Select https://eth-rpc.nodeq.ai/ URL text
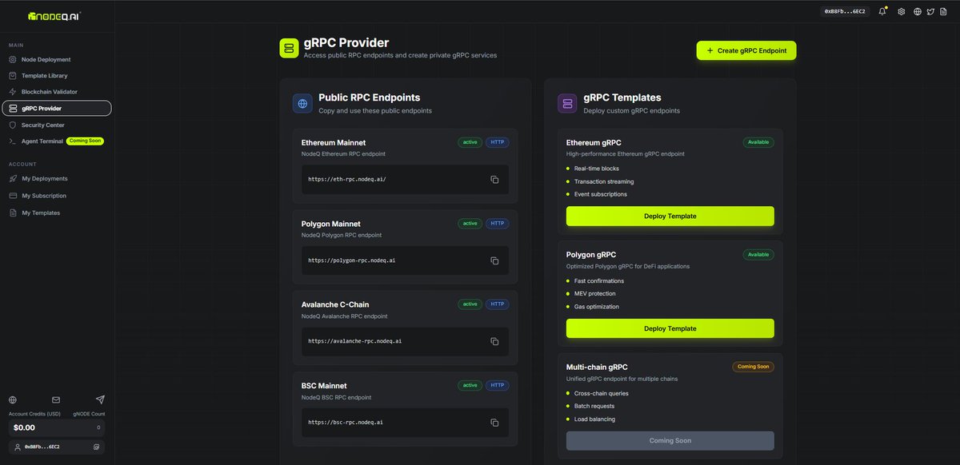The image size is (960, 465). pyautogui.click(x=347, y=180)
